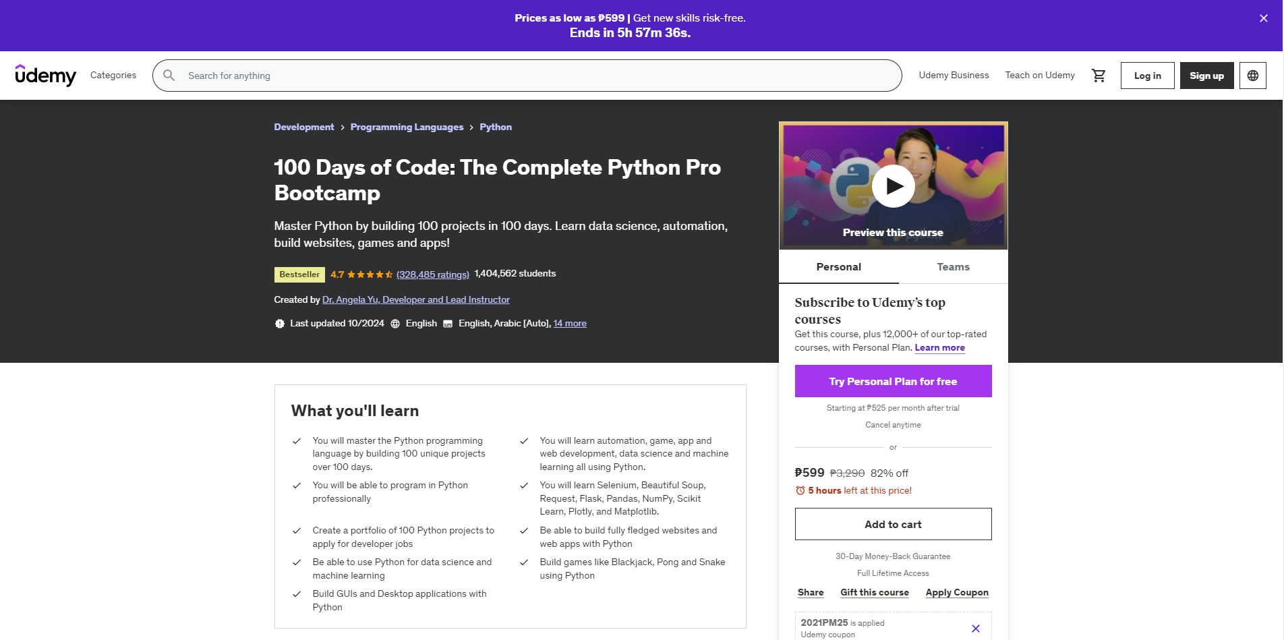Click the 'Build games like Blackjack' item
The image size is (1284, 640).
pyautogui.click(x=633, y=569)
